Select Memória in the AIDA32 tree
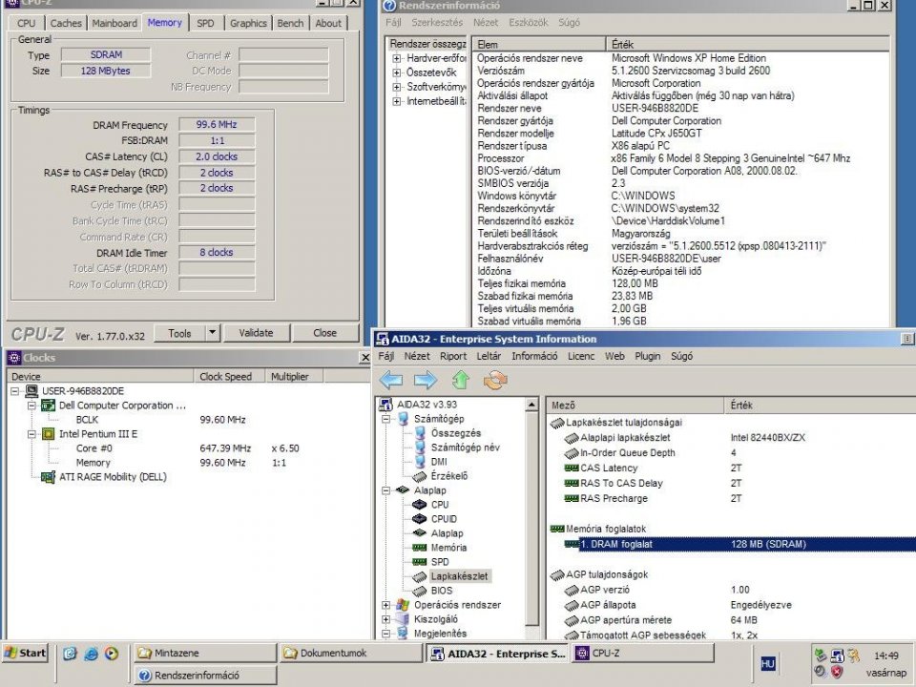 click(x=448, y=548)
